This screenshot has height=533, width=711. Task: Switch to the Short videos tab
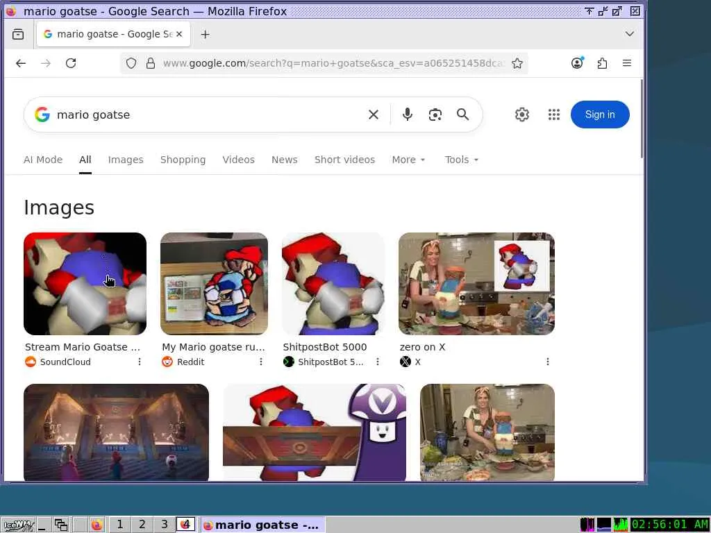pos(344,160)
